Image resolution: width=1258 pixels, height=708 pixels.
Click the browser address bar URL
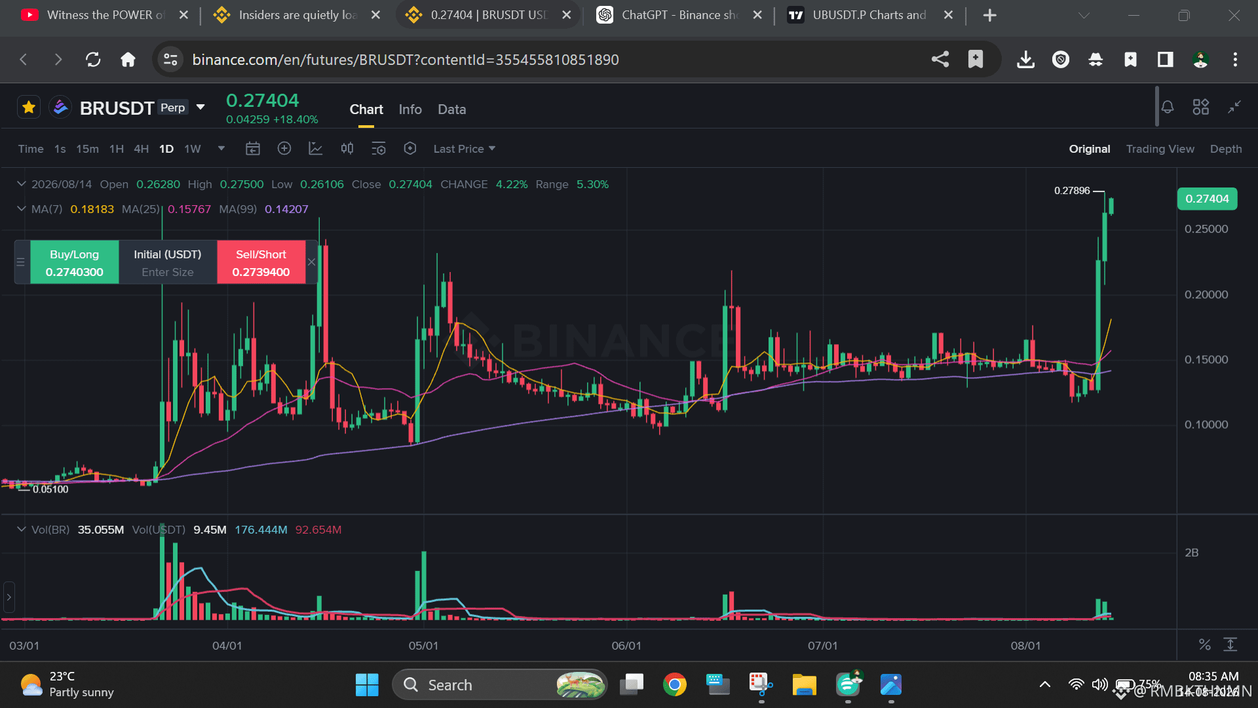click(x=406, y=60)
